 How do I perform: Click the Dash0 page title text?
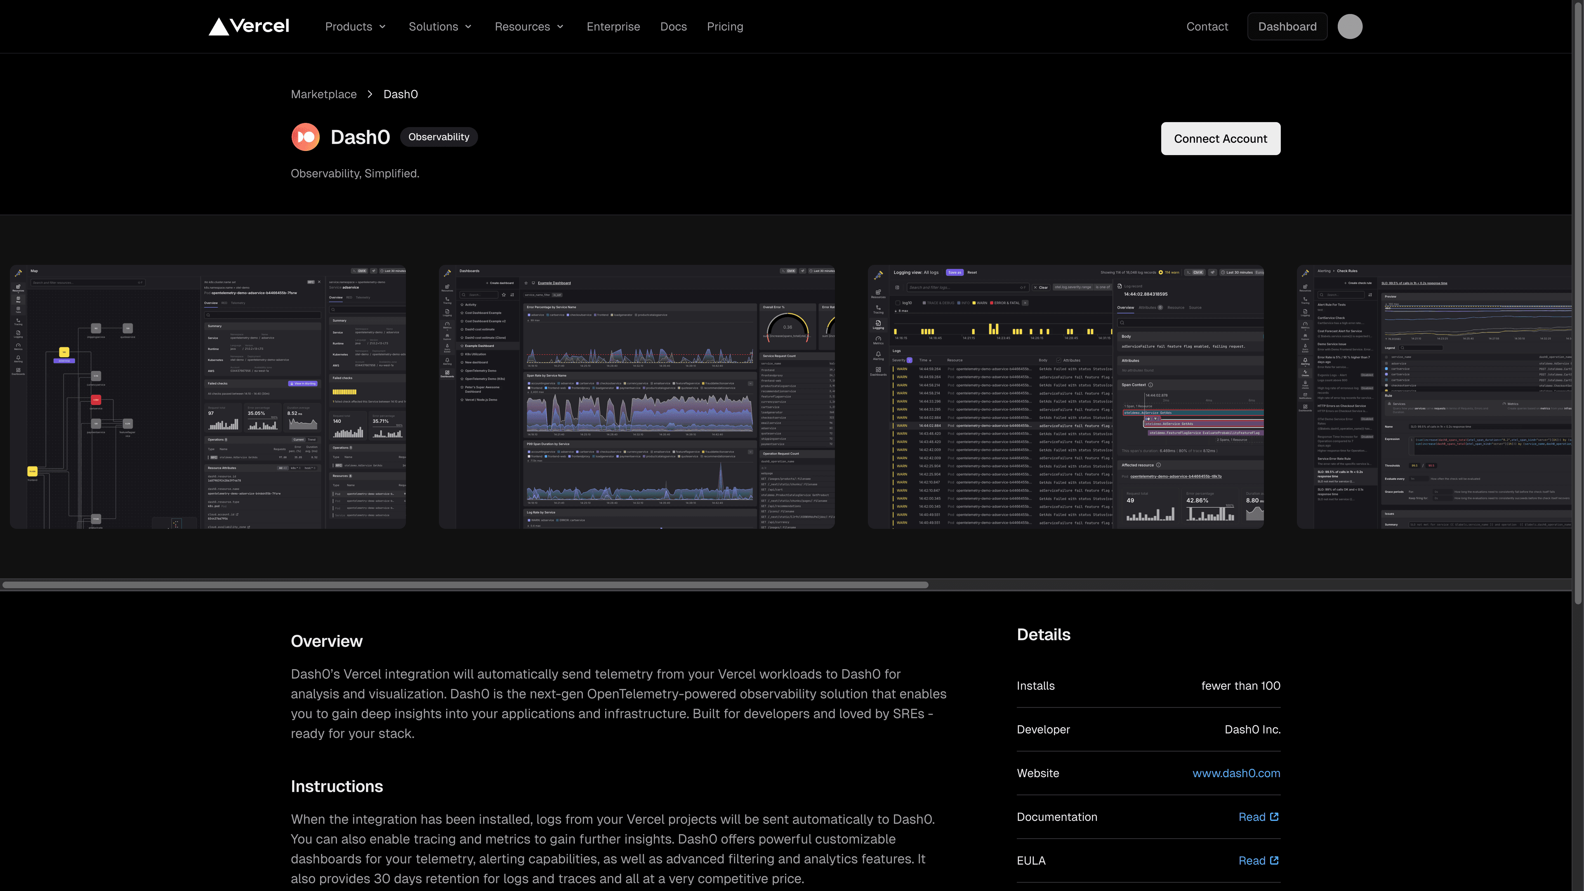coord(361,137)
